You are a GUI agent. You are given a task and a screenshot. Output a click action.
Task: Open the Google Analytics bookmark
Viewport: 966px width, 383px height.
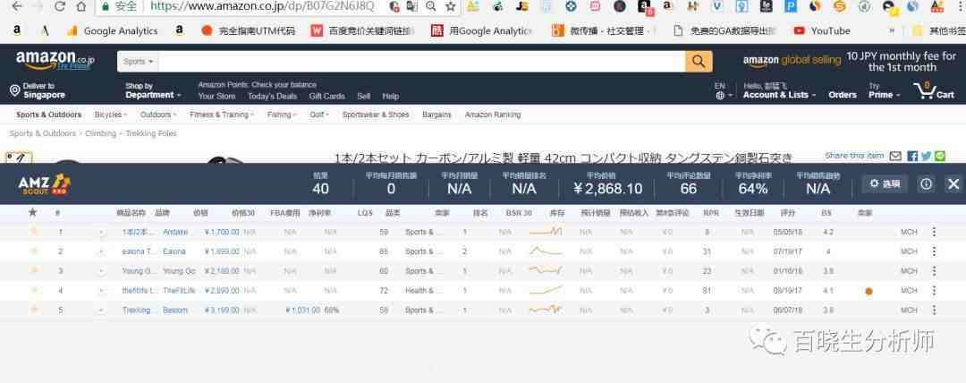click(x=112, y=30)
